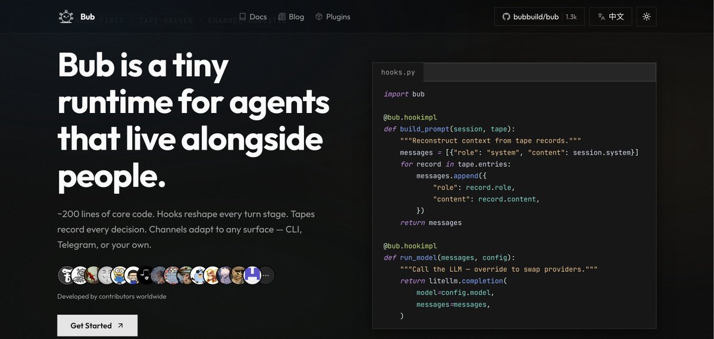Expand more contributors via ellipsis avatar
The image size is (714, 339).
(x=265, y=275)
